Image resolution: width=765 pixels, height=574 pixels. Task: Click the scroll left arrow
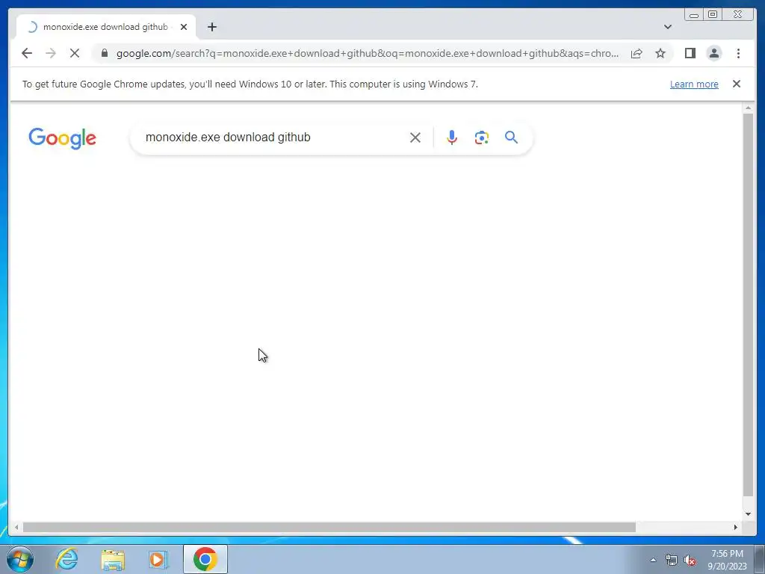[x=16, y=527]
